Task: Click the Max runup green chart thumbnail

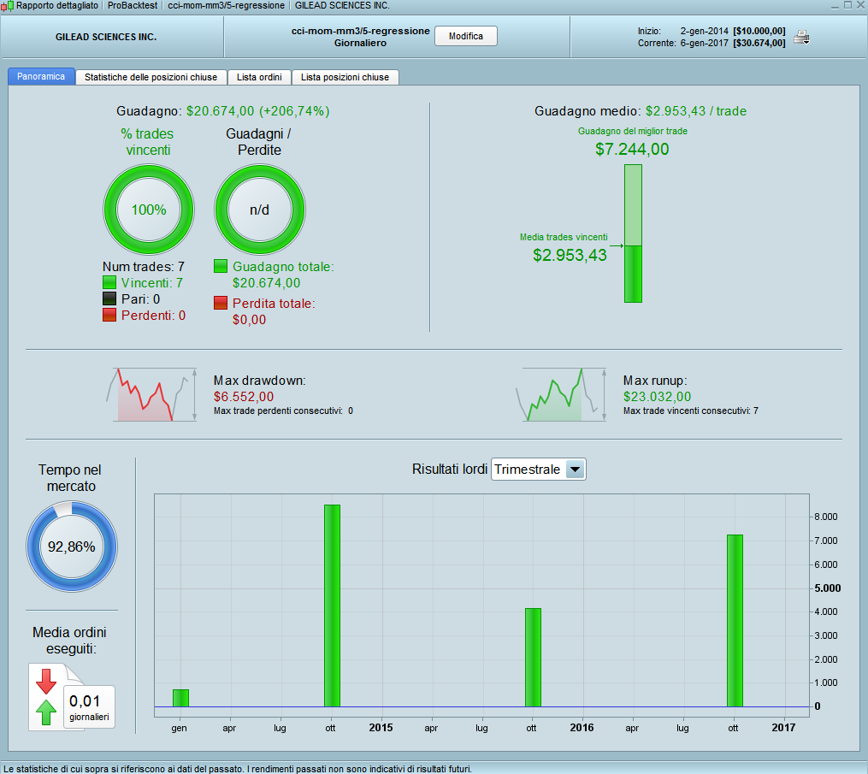Action: click(561, 394)
